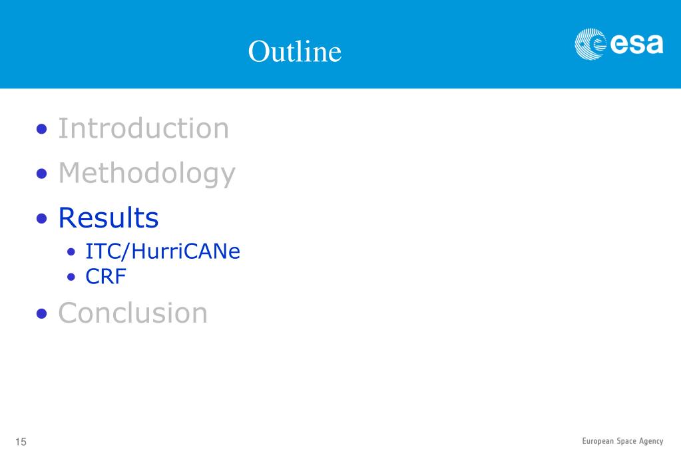Viewport: 681px width, 471px height.
Task: Select the greyed-out Conclusion item
Action: point(133,313)
